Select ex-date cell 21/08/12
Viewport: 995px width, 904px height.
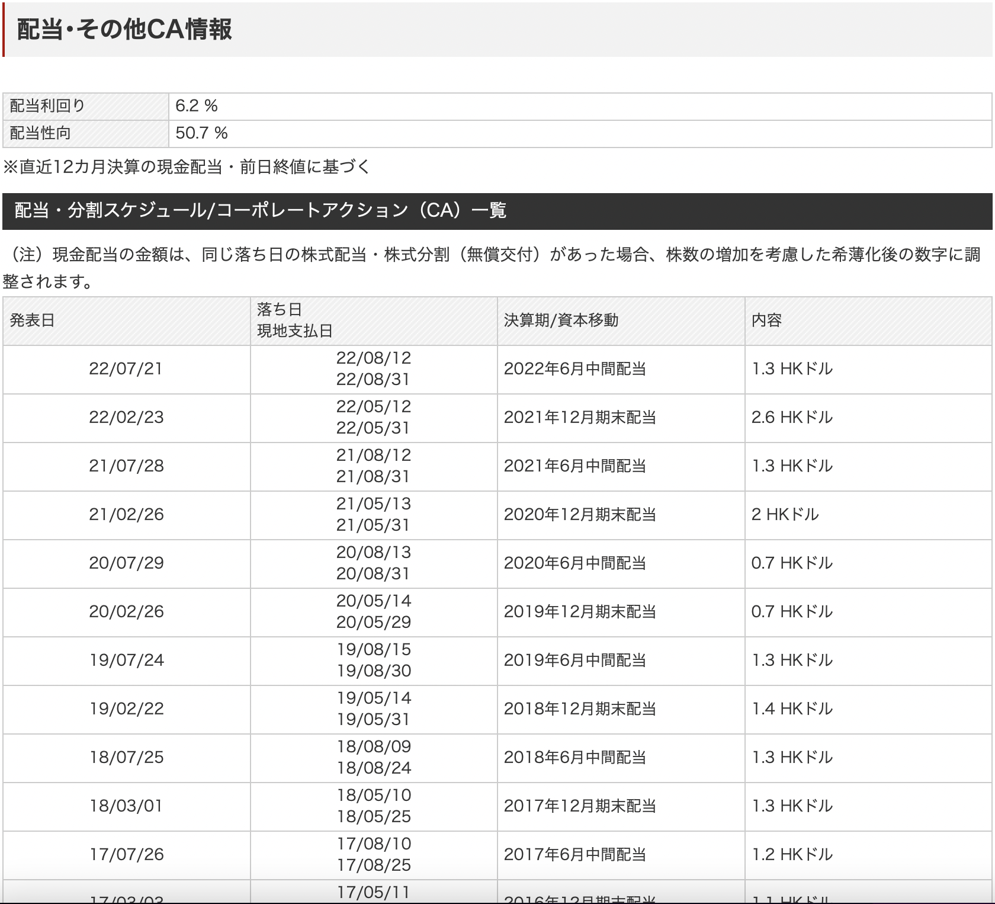(x=374, y=467)
